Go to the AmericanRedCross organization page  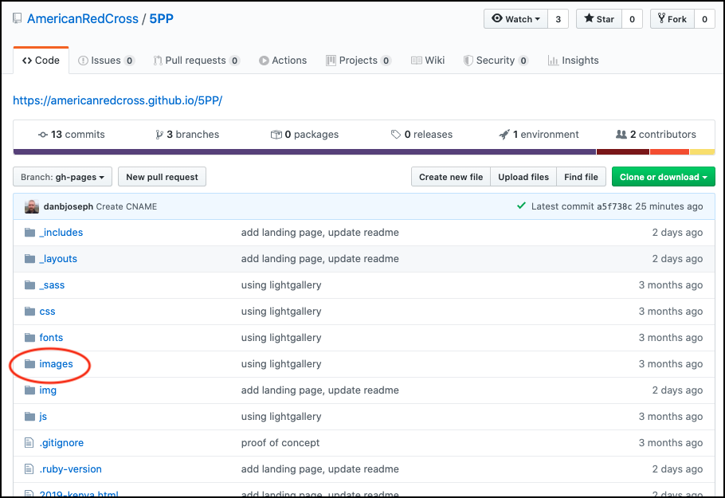83,18
